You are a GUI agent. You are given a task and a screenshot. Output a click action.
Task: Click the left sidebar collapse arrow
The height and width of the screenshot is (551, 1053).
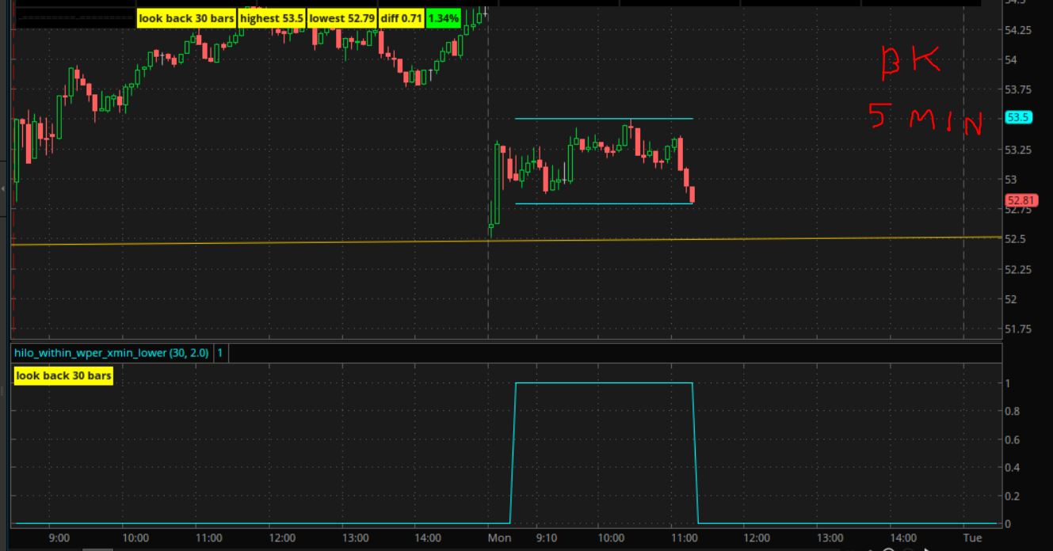pos(4,188)
